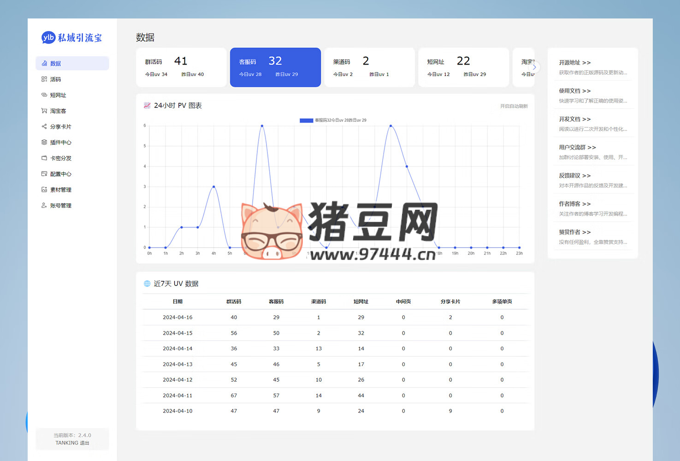Click 渠道码 value 13 in 2024-04-14 row

pos(319,349)
